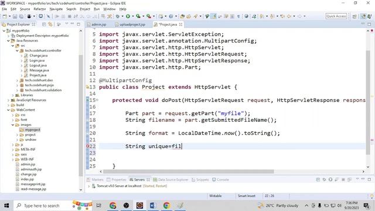Open the Run button dropdown arrow

coord(133,16)
